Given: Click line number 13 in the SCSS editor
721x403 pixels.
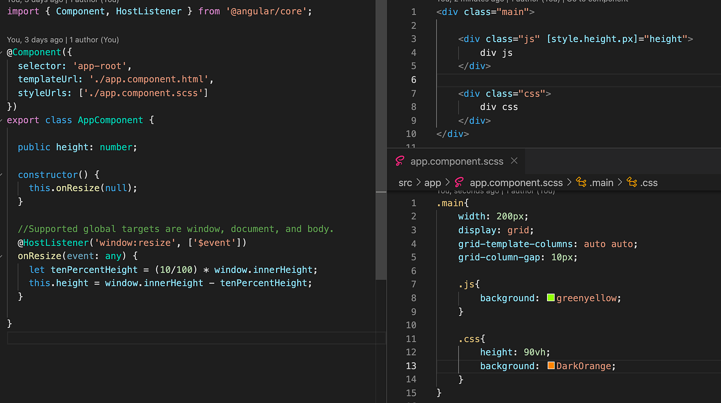Looking at the screenshot, I should [411, 365].
